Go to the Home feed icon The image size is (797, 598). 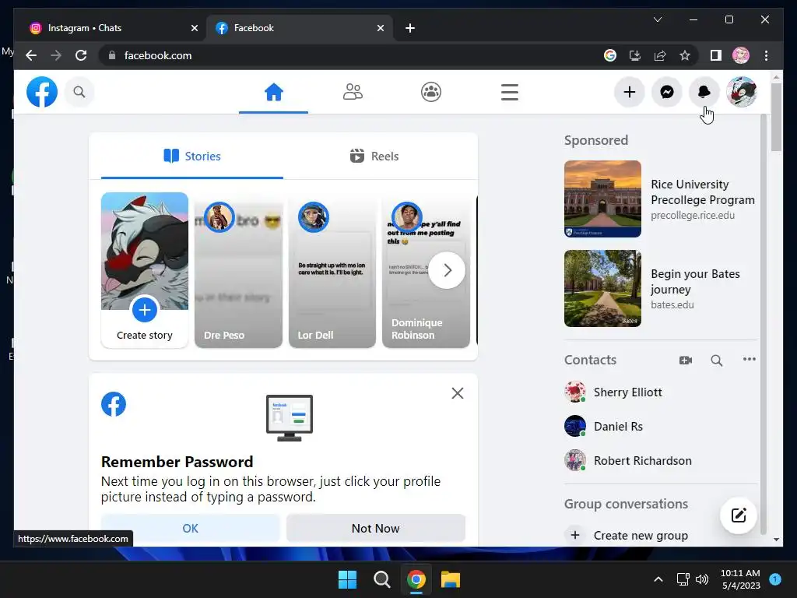pyautogui.click(x=273, y=92)
